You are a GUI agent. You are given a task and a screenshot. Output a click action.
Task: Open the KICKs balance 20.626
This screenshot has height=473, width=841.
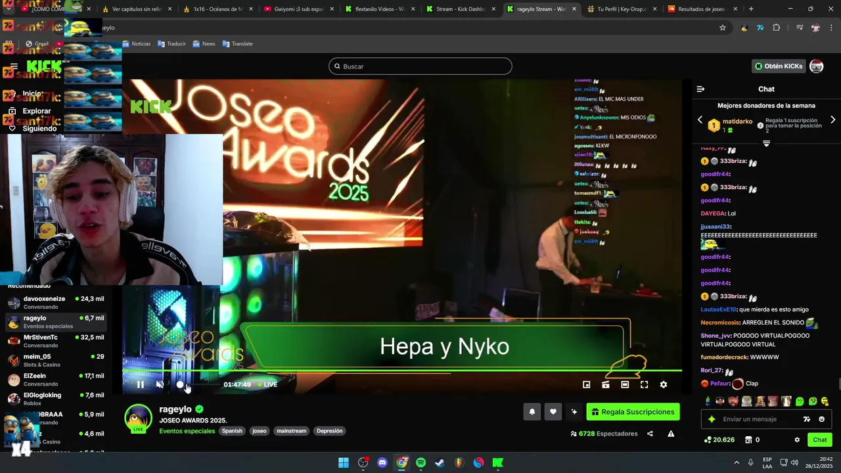[x=719, y=440]
